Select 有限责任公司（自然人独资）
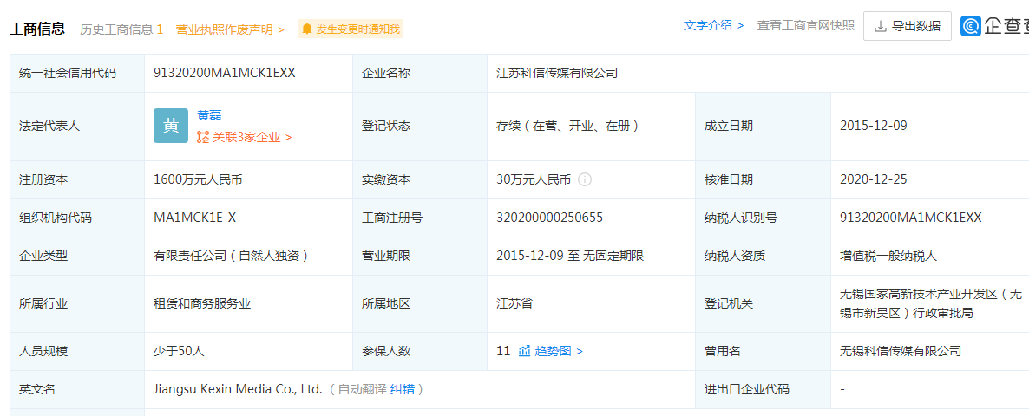Image resolution: width=1029 pixels, height=416 pixels. (231, 257)
